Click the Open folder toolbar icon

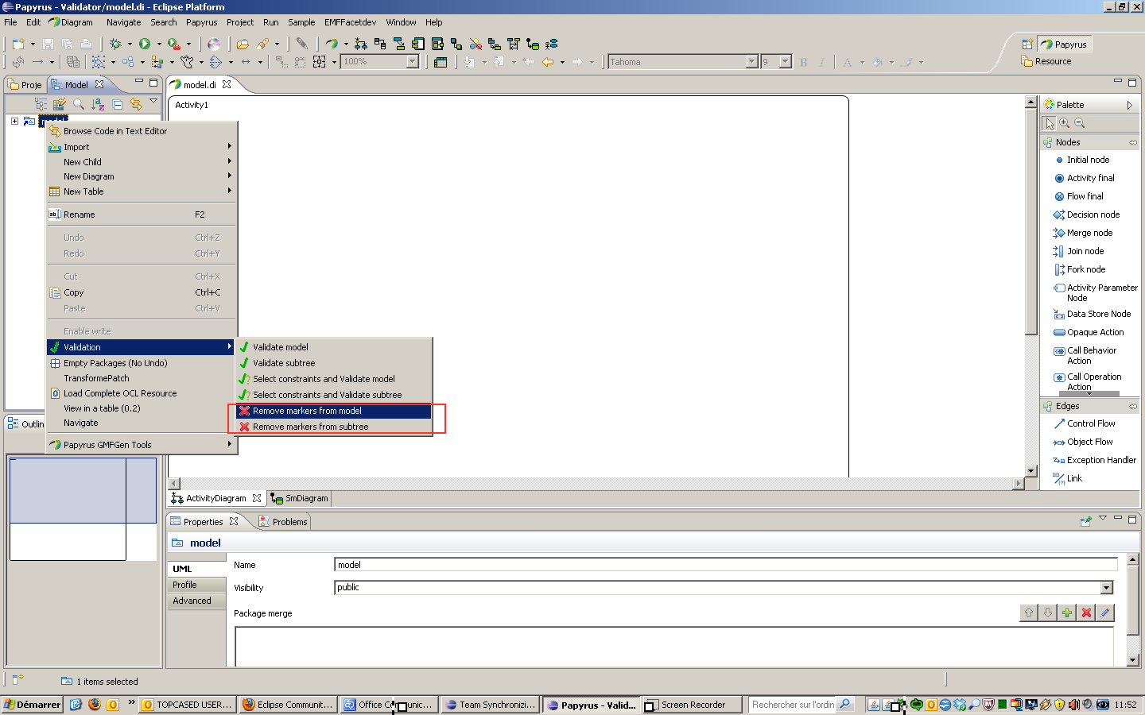click(x=243, y=44)
